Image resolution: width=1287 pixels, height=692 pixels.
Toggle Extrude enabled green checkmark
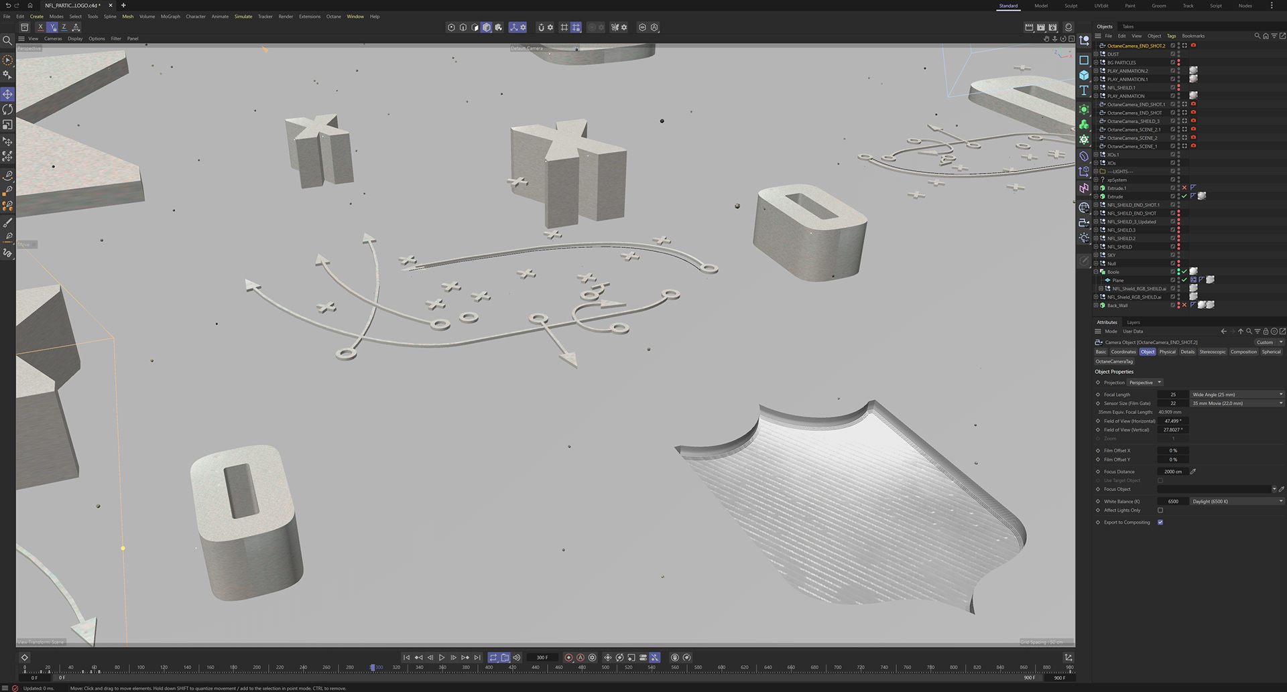coord(1184,196)
